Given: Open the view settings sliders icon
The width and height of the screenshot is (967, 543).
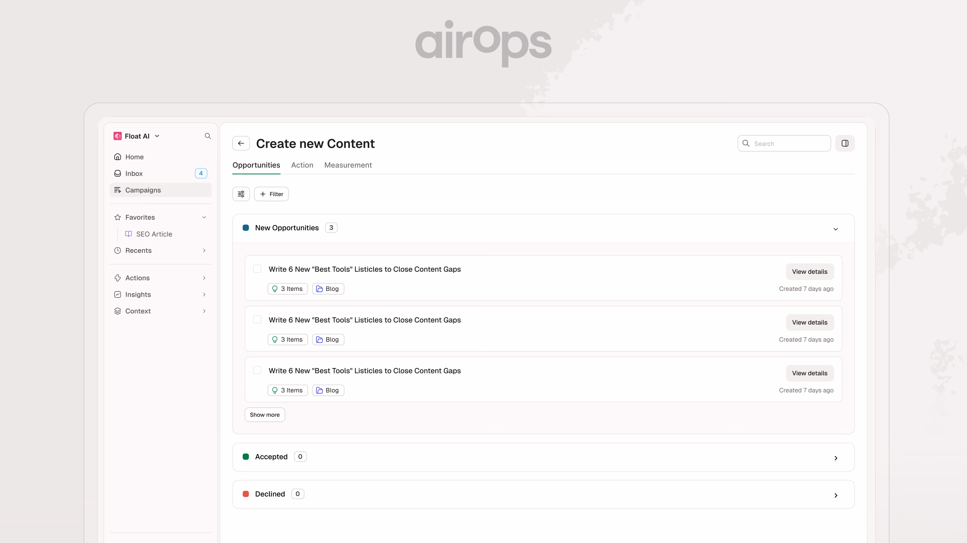Looking at the screenshot, I should coord(241,194).
